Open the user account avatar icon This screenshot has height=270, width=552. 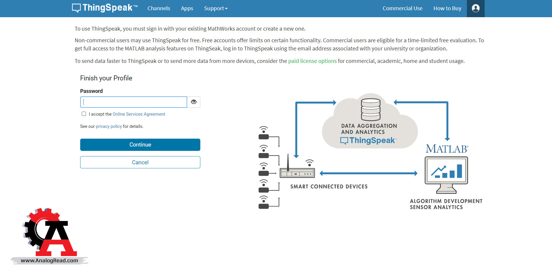click(476, 8)
